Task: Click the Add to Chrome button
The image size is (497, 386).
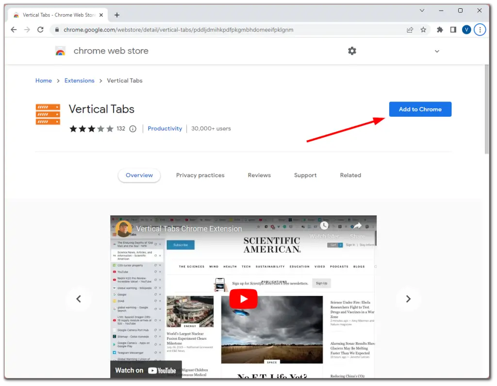Action: click(x=420, y=109)
